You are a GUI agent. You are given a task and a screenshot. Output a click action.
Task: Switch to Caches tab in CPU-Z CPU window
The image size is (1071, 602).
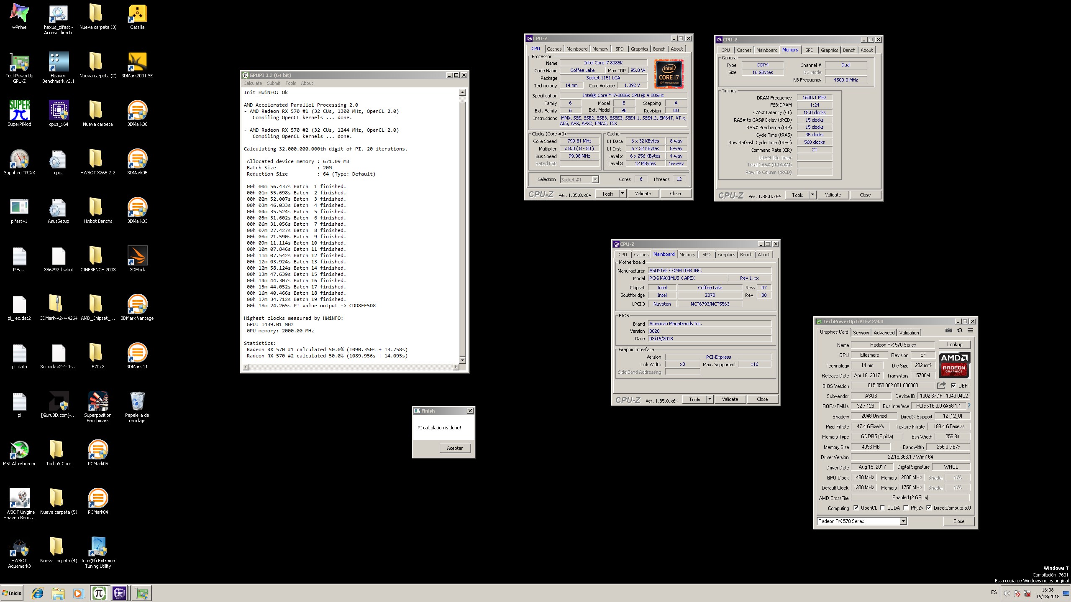point(554,49)
